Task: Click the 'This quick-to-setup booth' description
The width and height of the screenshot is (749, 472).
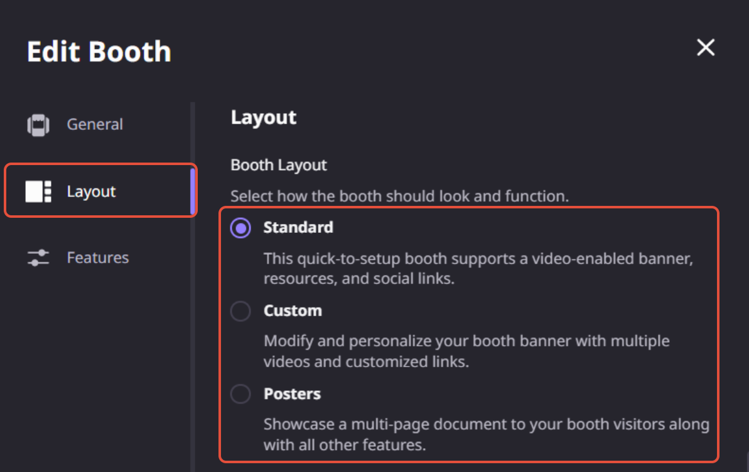Action: [x=478, y=269]
